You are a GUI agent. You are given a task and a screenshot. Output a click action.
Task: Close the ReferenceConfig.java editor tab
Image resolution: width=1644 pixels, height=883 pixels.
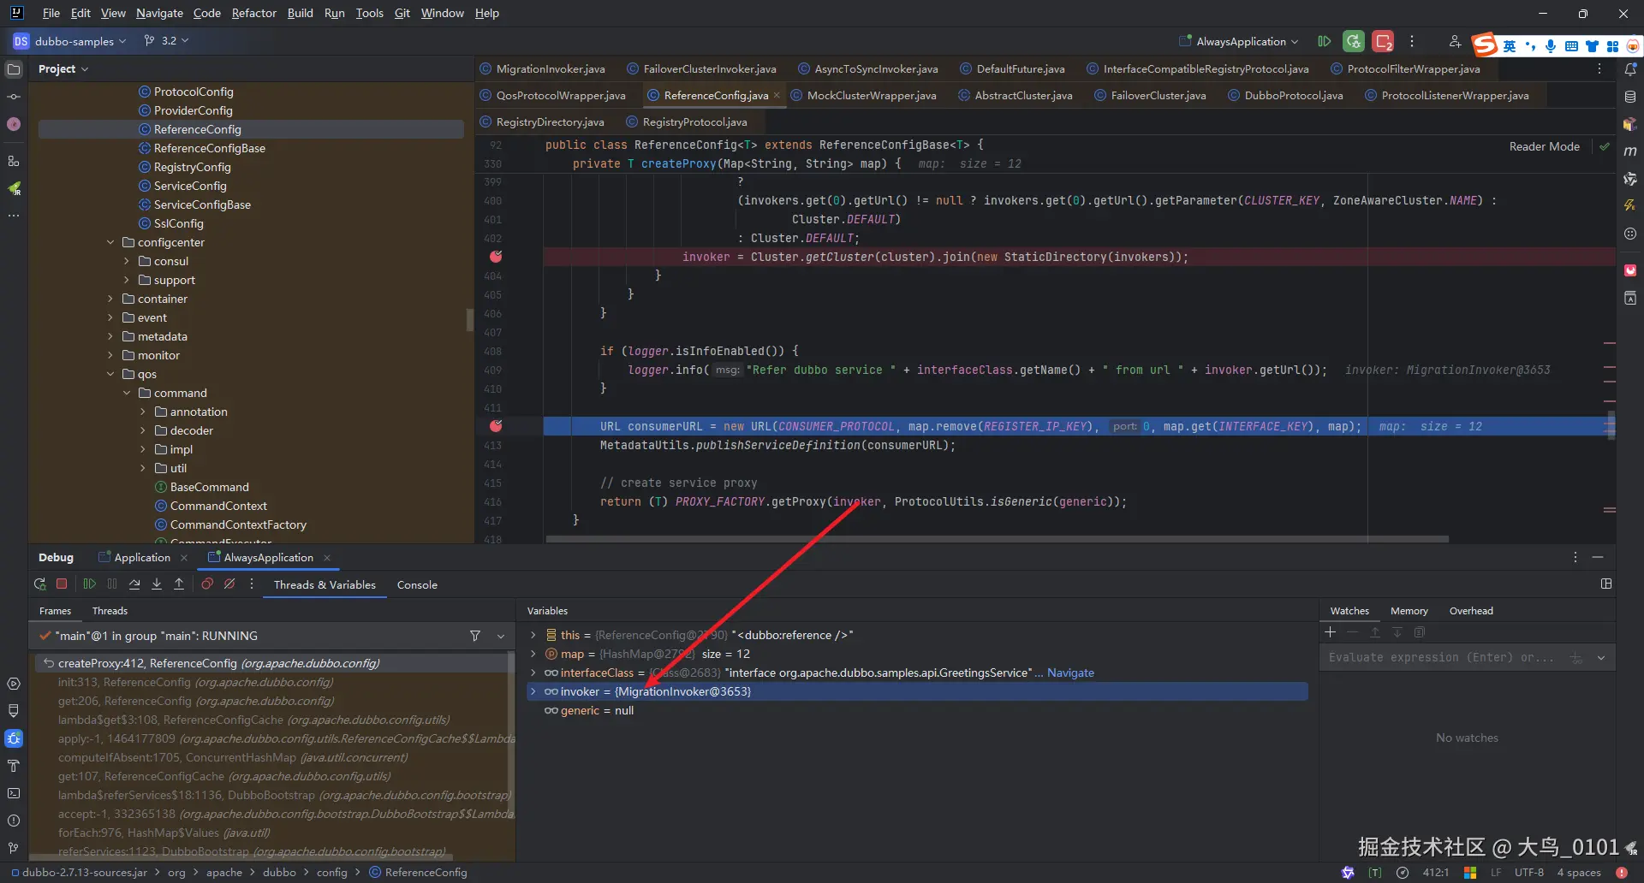(x=777, y=95)
